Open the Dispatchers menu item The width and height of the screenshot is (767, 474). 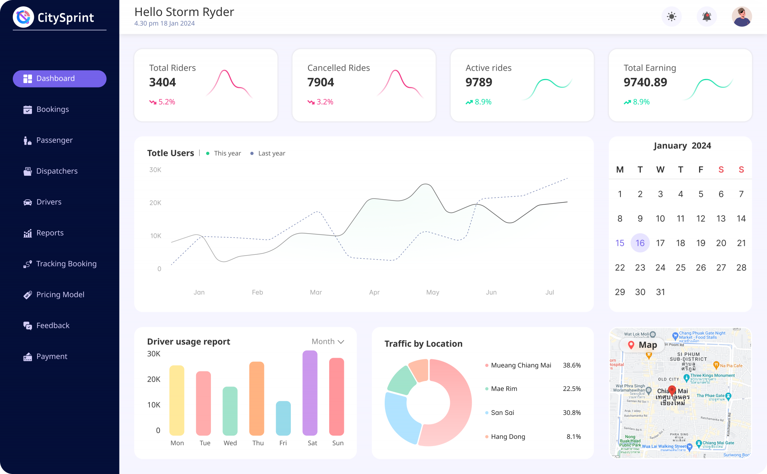click(x=57, y=171)
